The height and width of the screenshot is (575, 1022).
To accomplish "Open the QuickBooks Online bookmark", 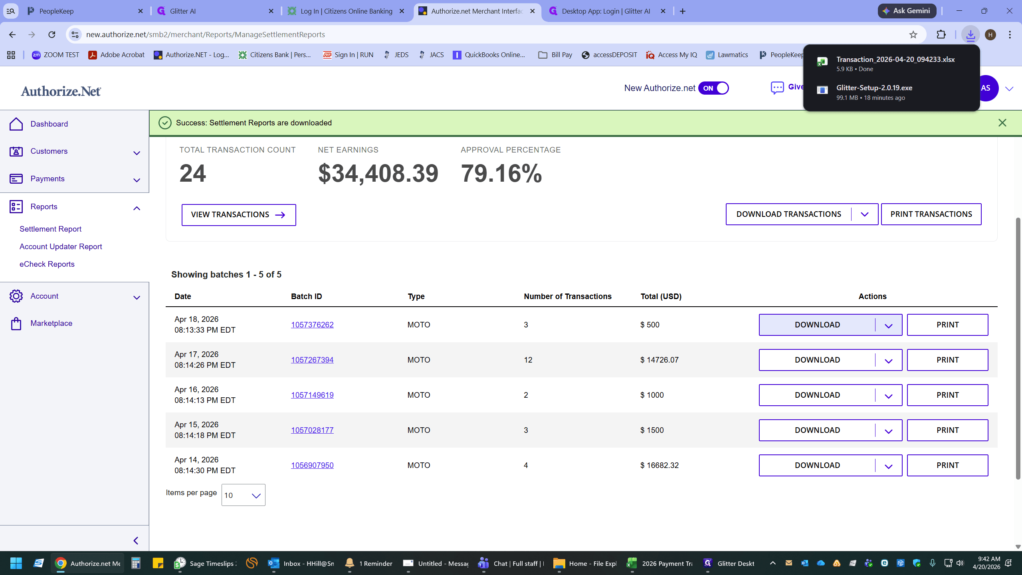I will 489,55.
